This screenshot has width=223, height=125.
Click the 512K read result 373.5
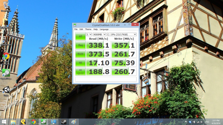(99, 54)
